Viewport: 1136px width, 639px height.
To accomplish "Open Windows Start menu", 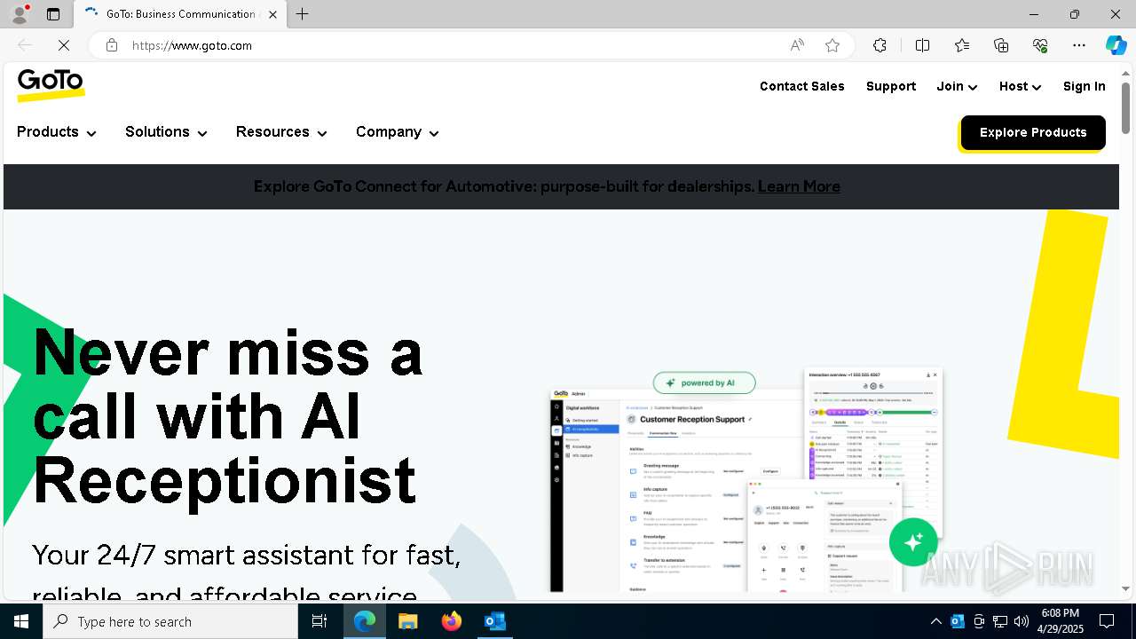I will [21, 621].
